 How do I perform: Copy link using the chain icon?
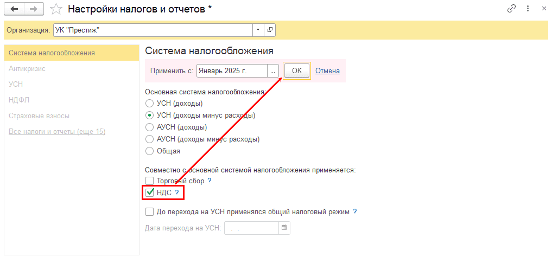click(x=511, y=9)
